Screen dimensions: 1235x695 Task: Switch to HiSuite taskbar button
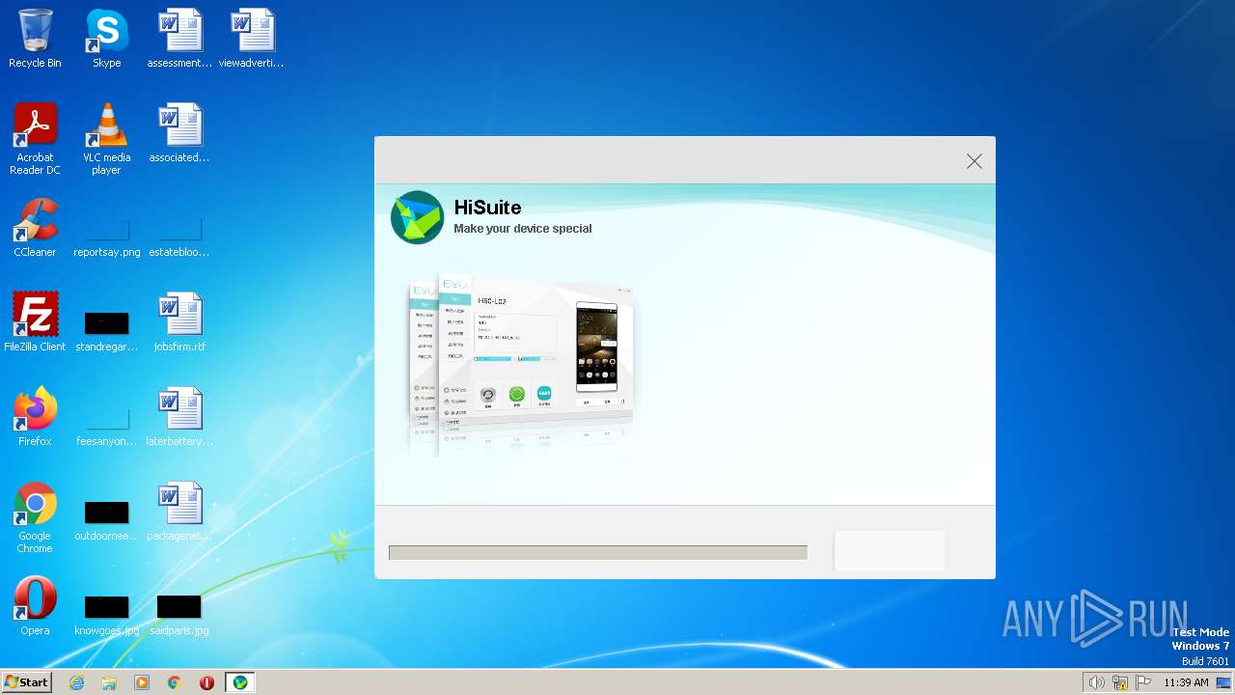coord(240,682)
